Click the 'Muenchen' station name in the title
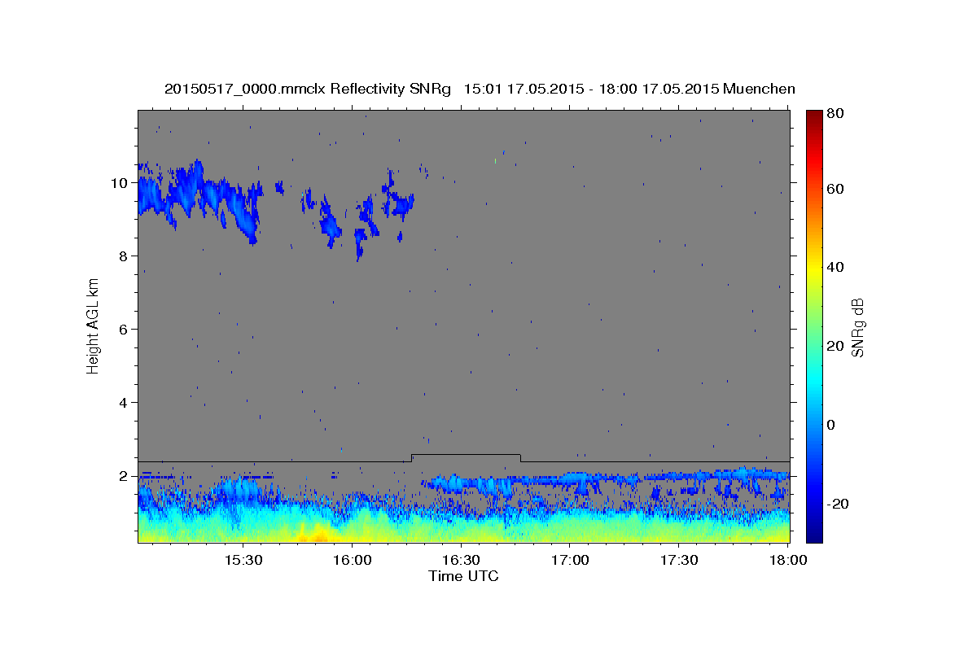The height and width of the screenshot is (651, 977). coord(759,89)
